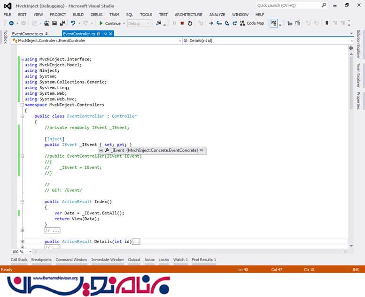Open the Breakpoints window tab
Screen dimensions: 365x297
[41, 259]
